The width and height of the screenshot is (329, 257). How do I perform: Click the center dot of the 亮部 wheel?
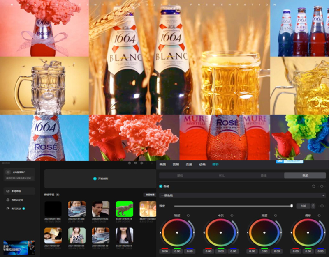tap(264, 232)
